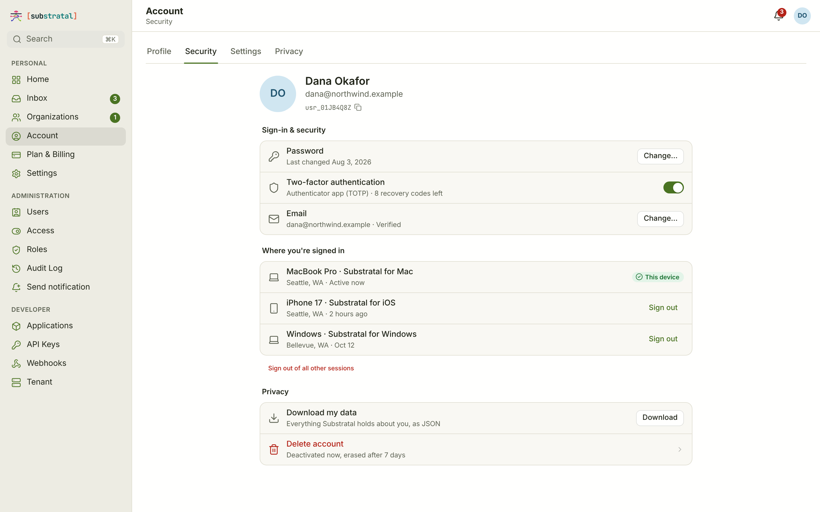Switch to the Privacy tab

click(289, 51)
